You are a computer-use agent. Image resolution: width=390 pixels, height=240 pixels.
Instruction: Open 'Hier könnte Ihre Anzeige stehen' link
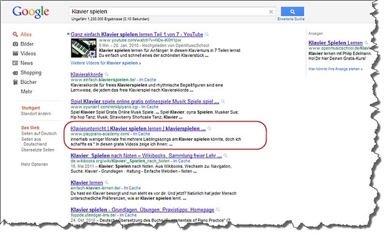point(335,69)
